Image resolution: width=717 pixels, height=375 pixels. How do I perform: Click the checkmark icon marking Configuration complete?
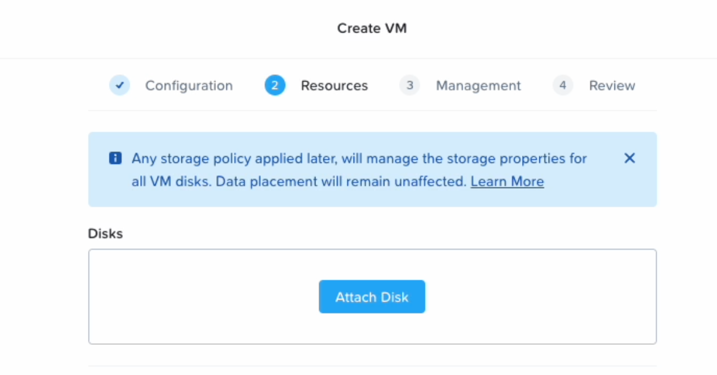point(119,85)
